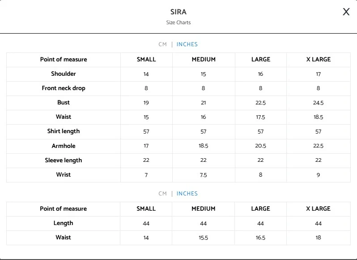Click X LARGE column header in upper table
The width and height of the screenshot is (357, 260).
[x=318, y=60]
